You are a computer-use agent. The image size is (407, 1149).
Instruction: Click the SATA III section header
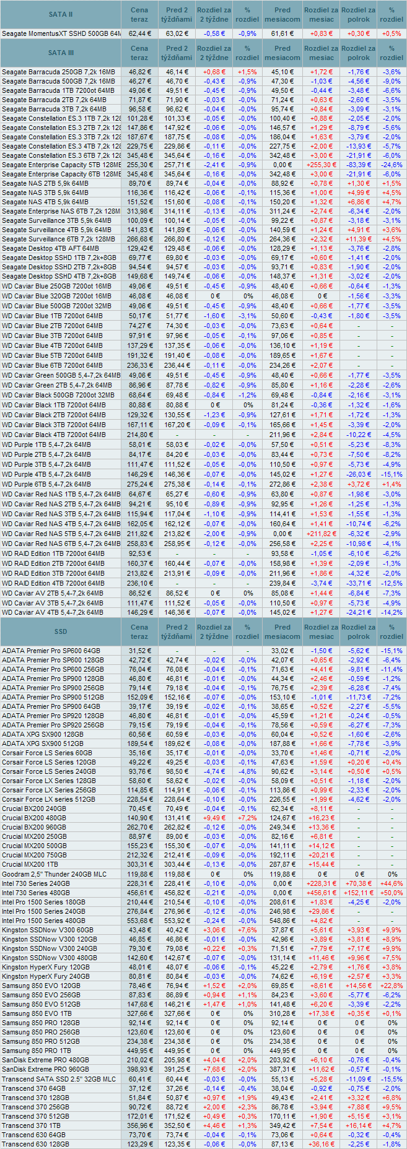click(61, 53)
